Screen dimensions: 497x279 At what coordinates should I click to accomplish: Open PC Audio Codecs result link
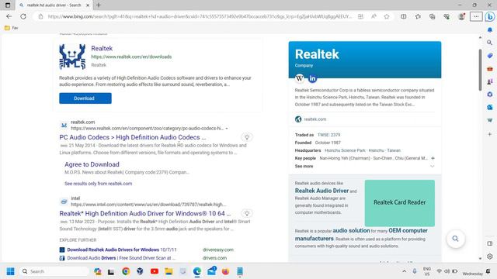[x=133, y=137]
